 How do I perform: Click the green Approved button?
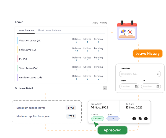pyautogui.click(x=112, y=130)
